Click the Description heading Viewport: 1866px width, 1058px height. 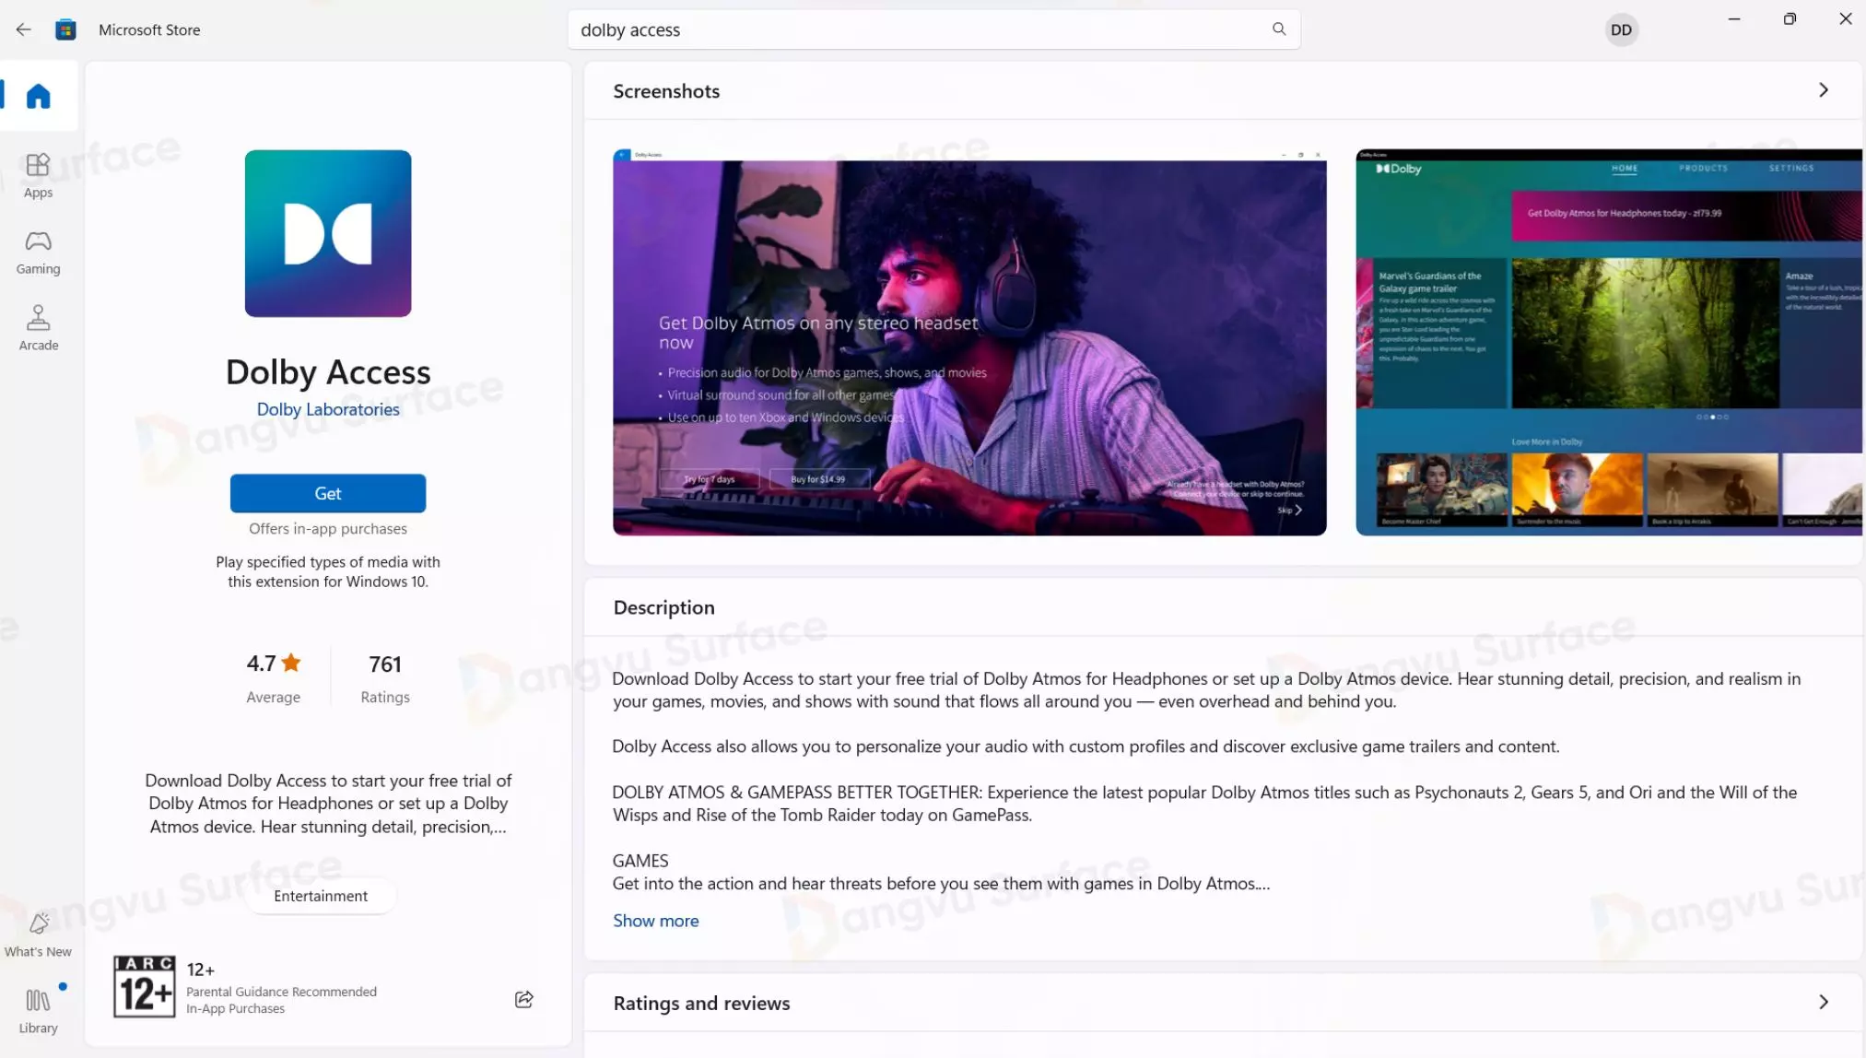pyautogui.click(x=663, y=607)
